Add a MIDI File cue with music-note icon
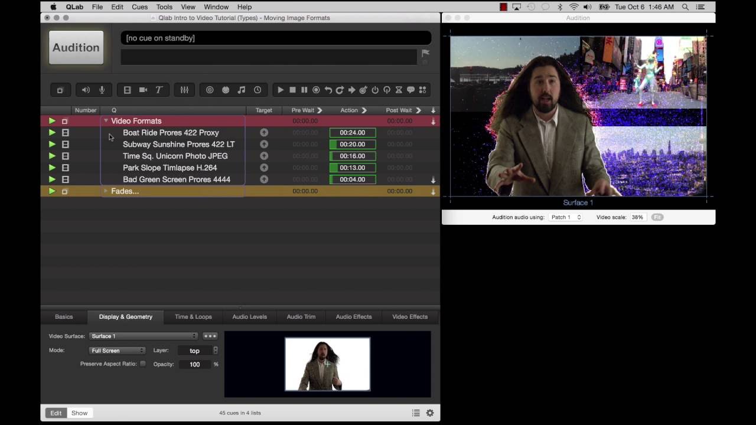This screenshot has height=425, width=756. [x=241, y=90]
